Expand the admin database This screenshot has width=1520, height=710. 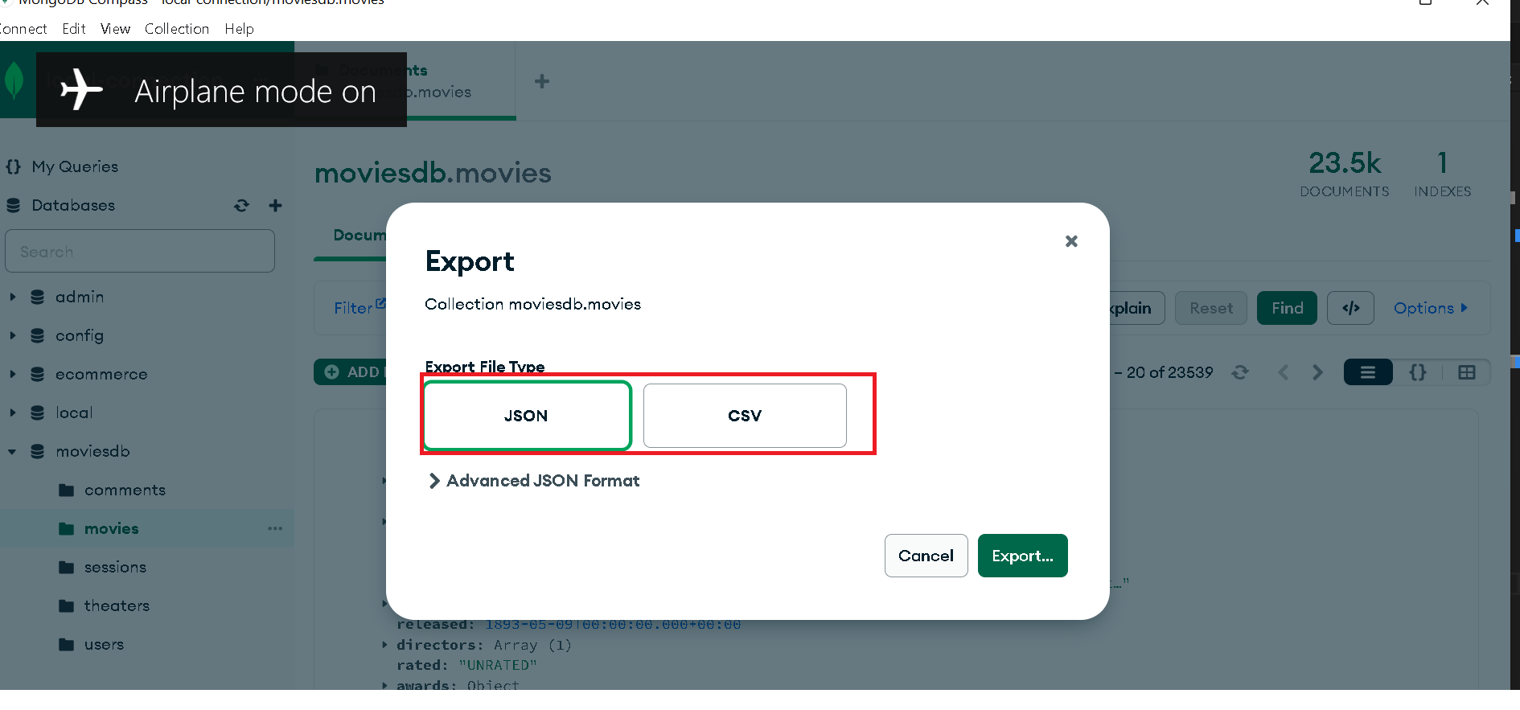pos(13,297)
